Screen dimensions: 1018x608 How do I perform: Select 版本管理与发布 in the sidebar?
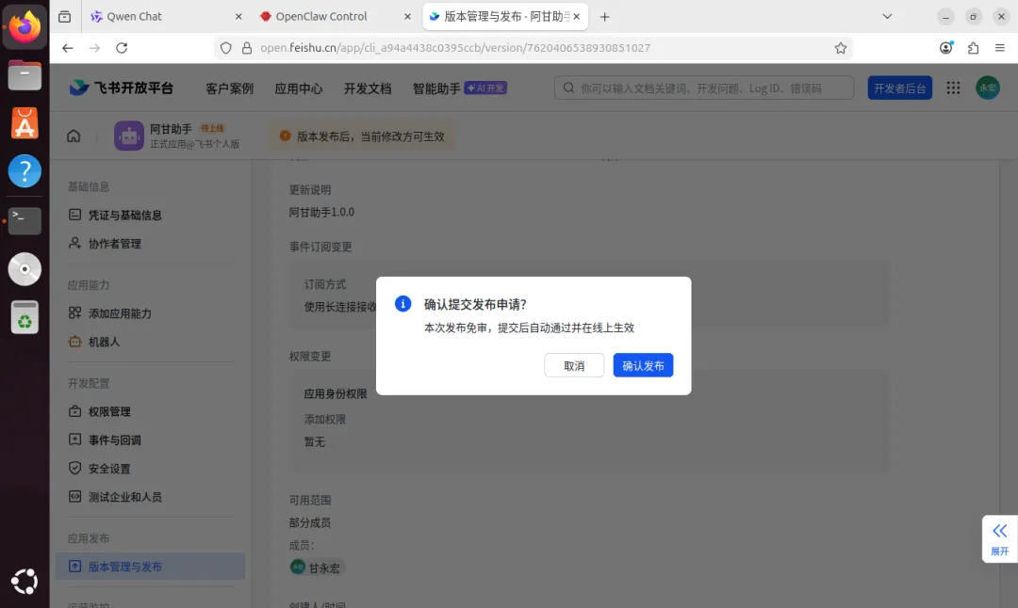coord(151,566)
